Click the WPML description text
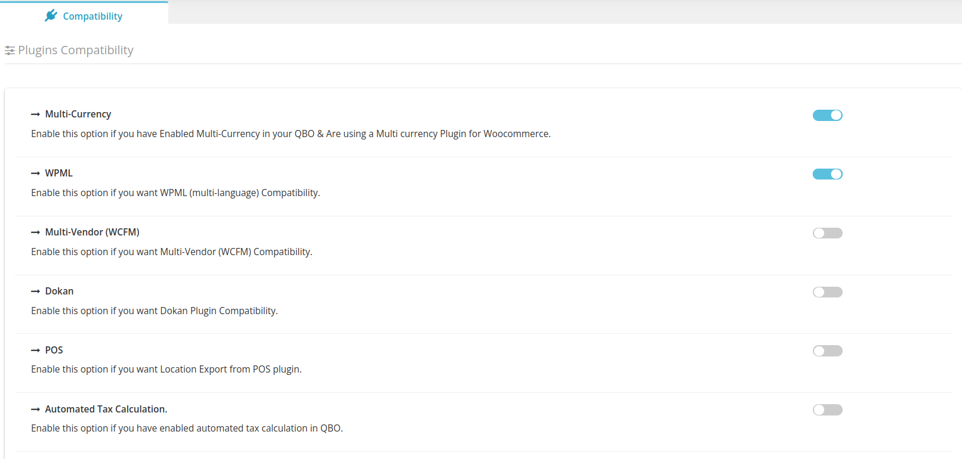 (x=175, y=193)
